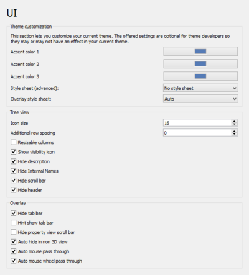Decrease Additional row spacing value
This screenshot has height=275, width=249.
(x=234, y=134)
